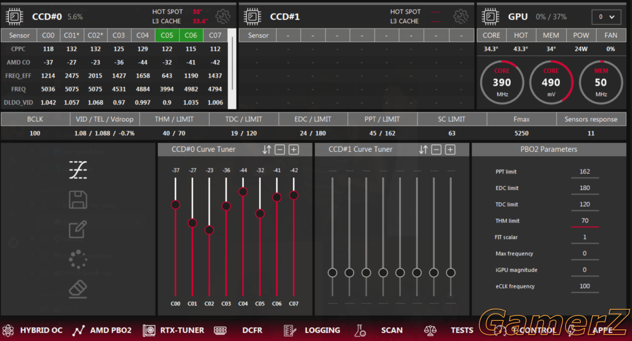Click the curve optimizer icon in left panel
Viewport: 632px width, 341px height.
[78, 170]
